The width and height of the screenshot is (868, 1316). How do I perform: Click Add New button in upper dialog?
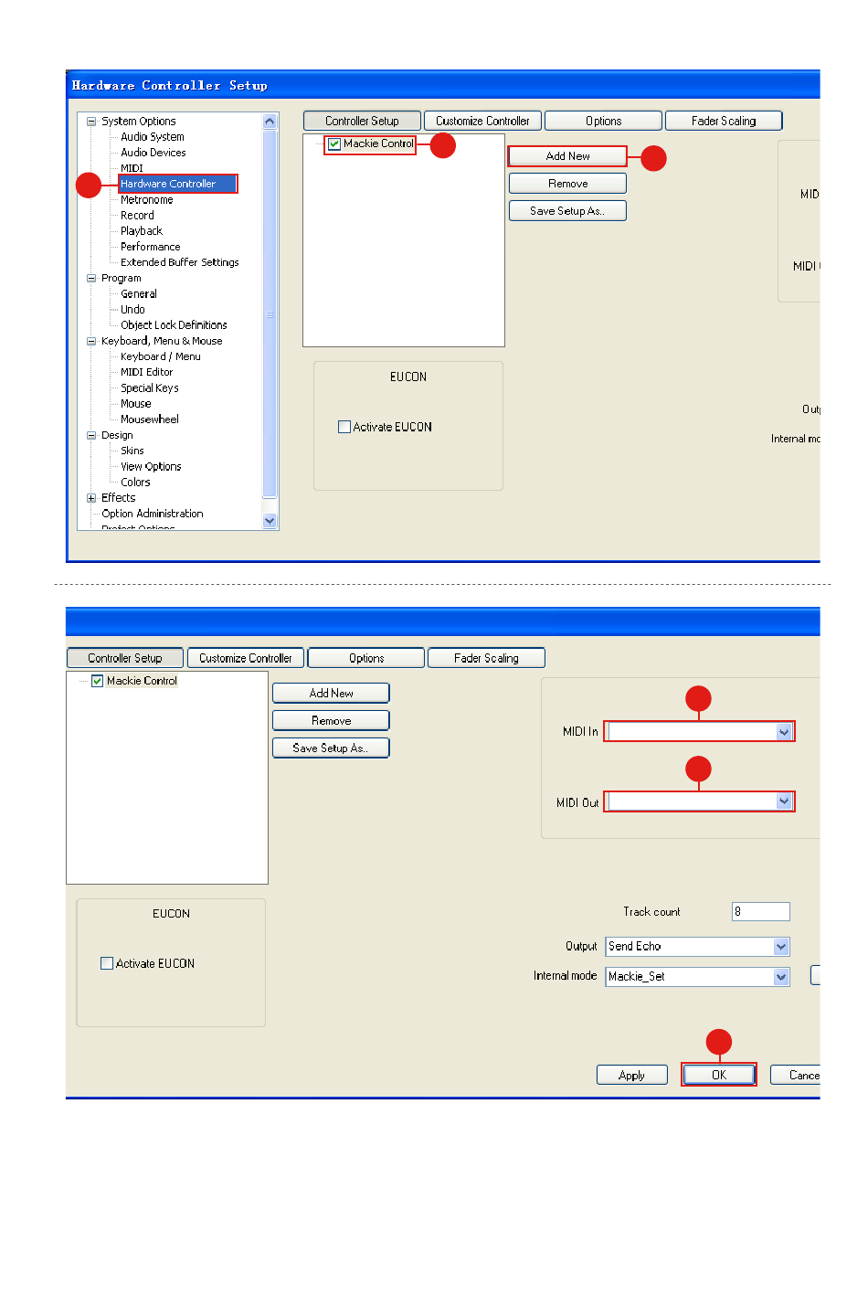(x=567, y=156)
